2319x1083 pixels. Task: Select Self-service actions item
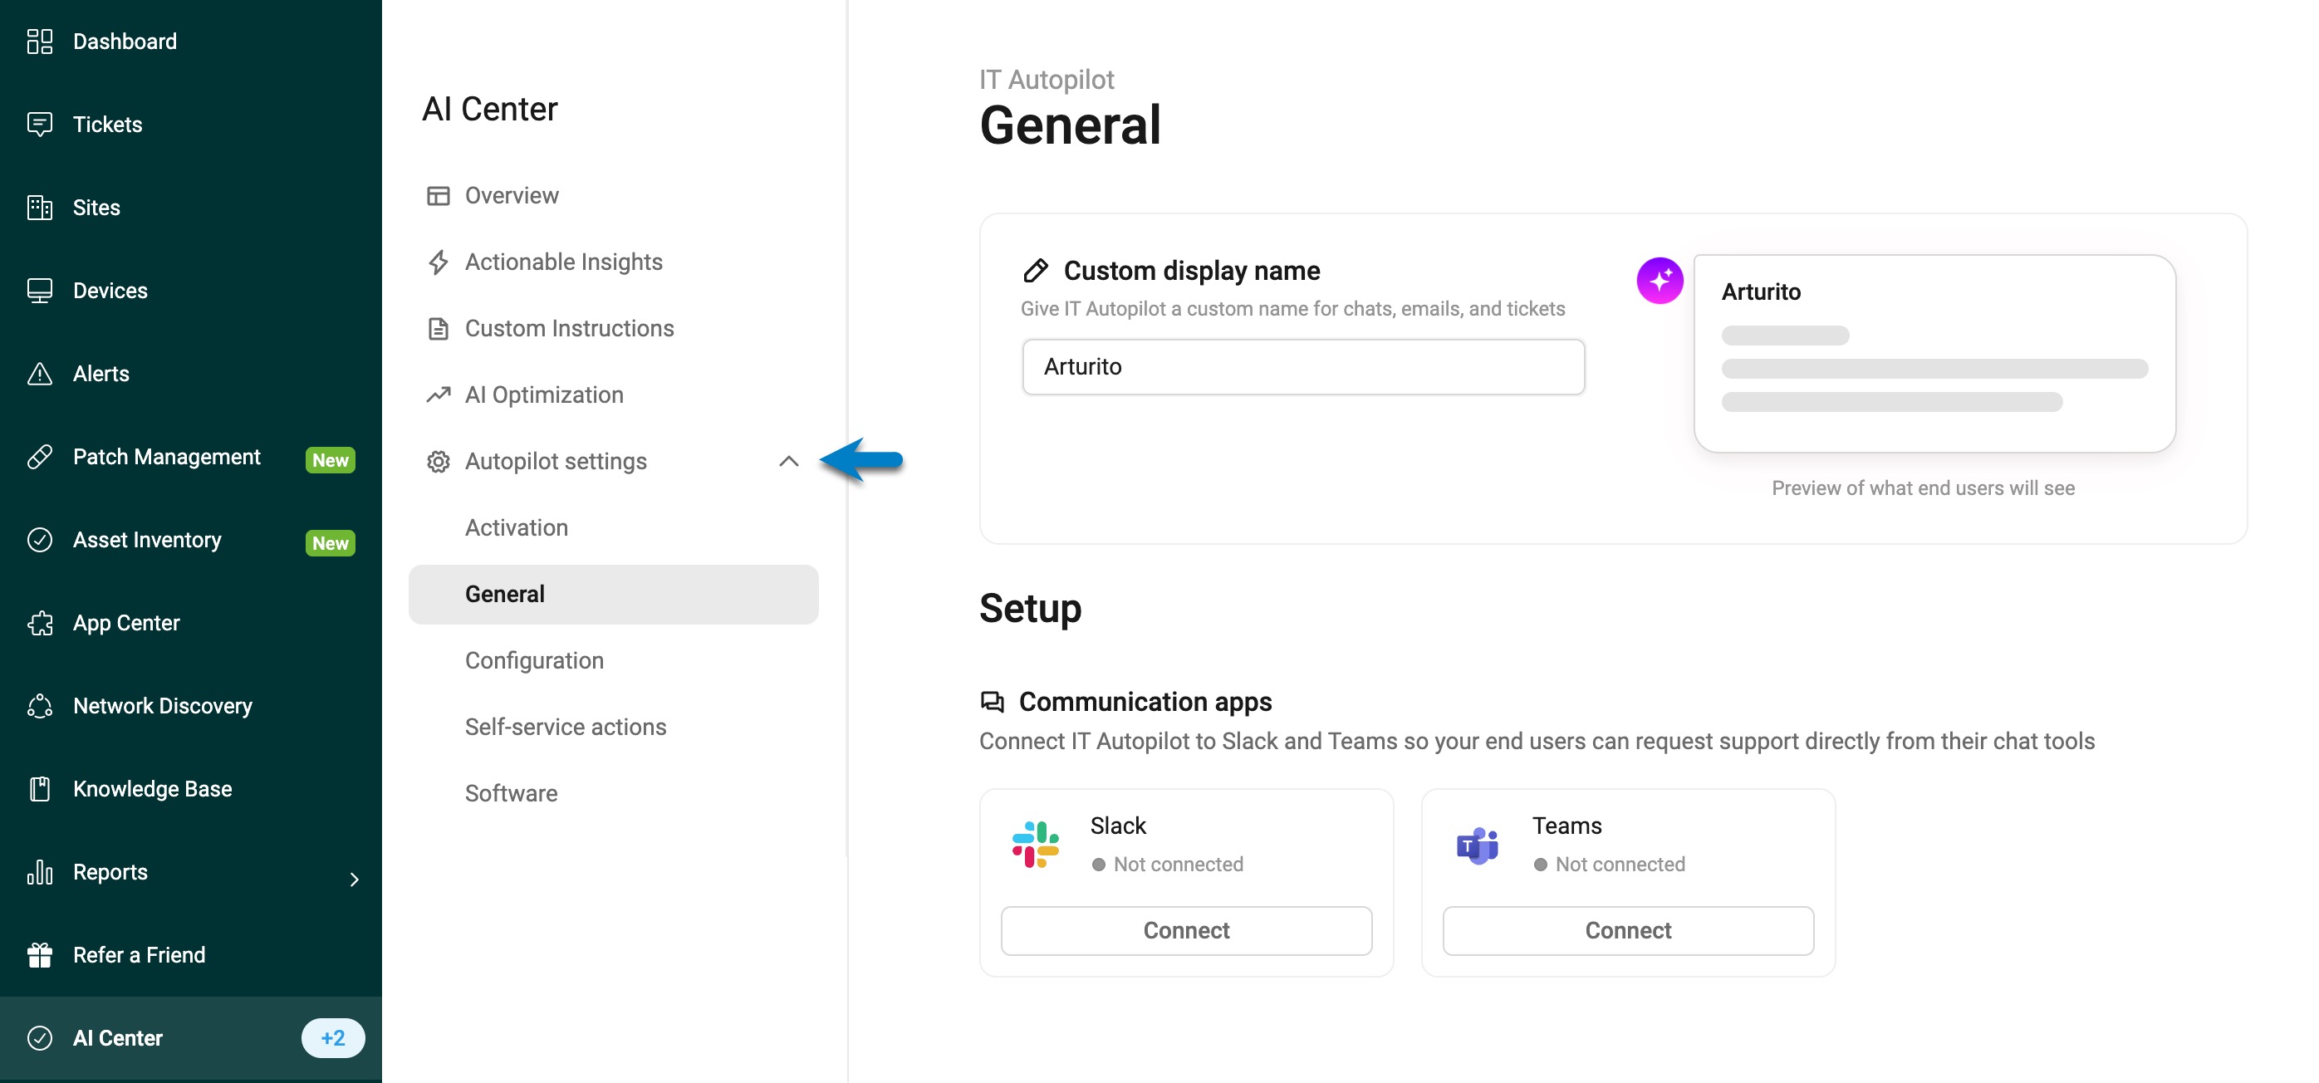click(x=566, y=728)
